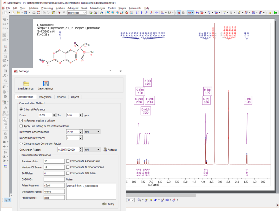Select the Internal Reference radio button
Viewport: 279px width, 211px height.
[21, 109]
